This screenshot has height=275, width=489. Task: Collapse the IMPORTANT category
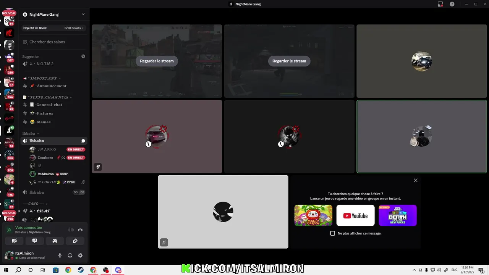click(42, 78)
